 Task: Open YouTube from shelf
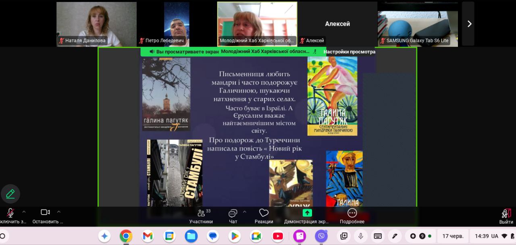278,236
